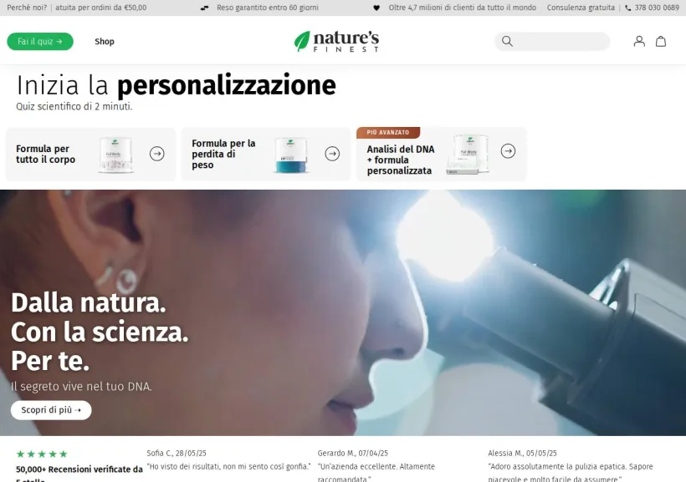Viewport: 686px width, 482px height.
Task: Click Sofia C. review from 28/05/25
Action: pyautogui.click(x=228, y=460)
